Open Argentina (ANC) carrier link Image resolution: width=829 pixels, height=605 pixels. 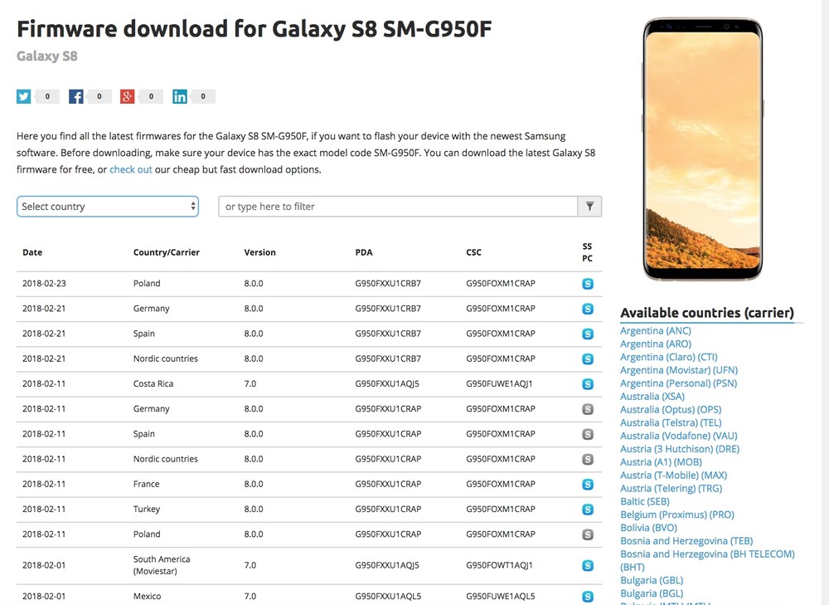pyautogui.click(x=656, y=331)
